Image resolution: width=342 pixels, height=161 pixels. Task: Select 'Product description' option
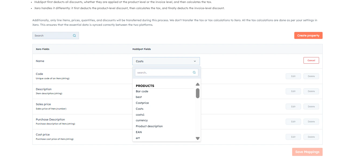pos(149,126)
